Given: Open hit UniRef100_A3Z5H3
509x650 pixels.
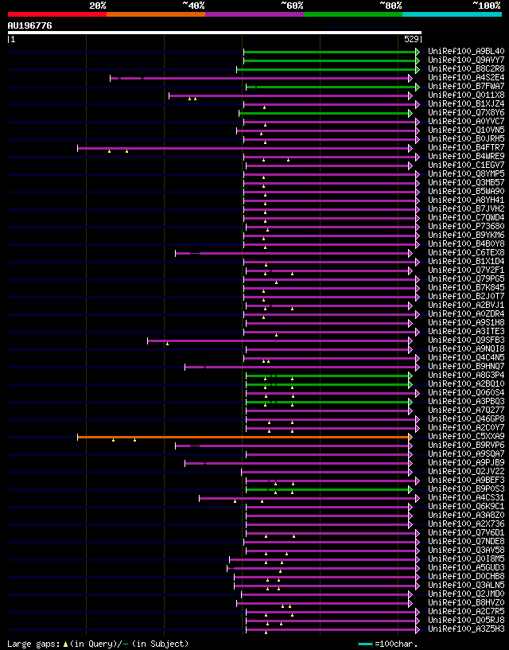Looking at the screenshot, I should click(466, 629).
